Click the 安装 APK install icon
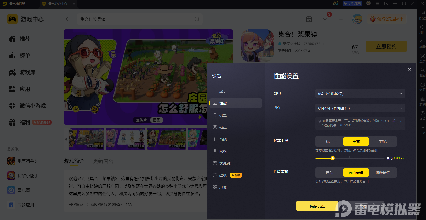 click(422, 101)
